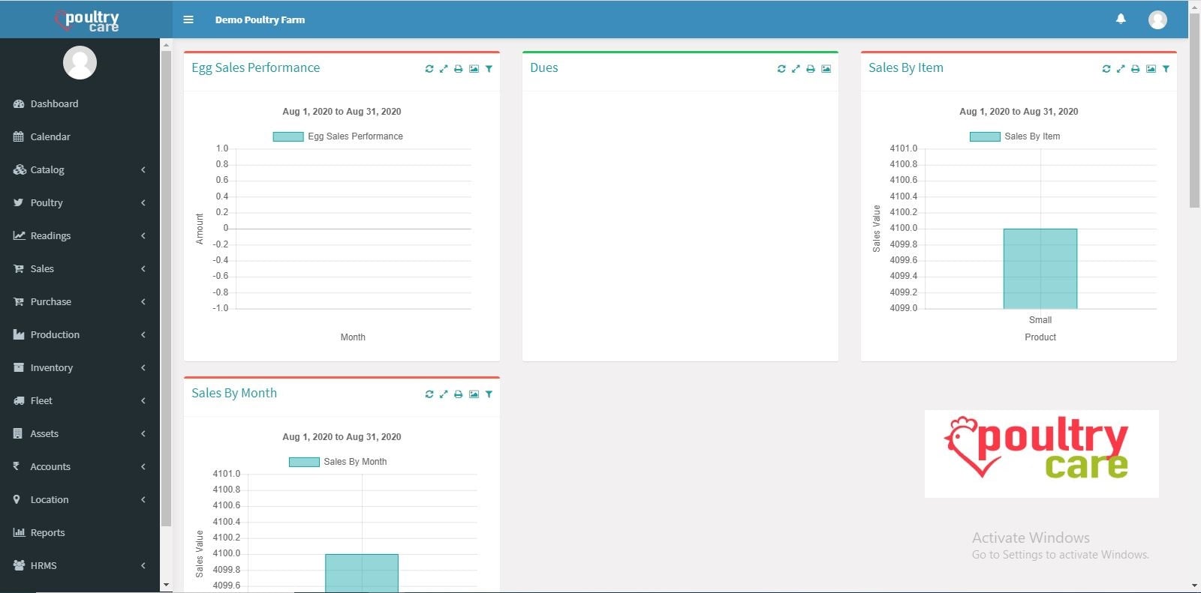This screenshot has width=1201, height=593.
Task: Click the large Poultry Care logo image
Action: tap(1041, 454)
